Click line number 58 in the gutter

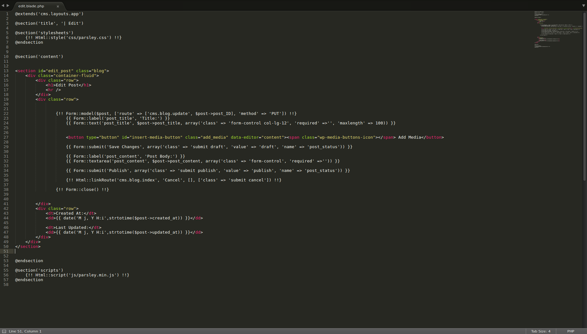pyautogui.click(x=6, y=285)
